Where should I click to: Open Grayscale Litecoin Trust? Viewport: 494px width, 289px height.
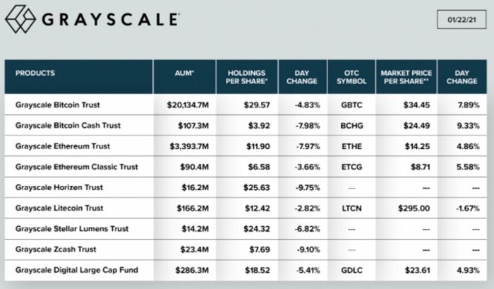tap(59, 208)
